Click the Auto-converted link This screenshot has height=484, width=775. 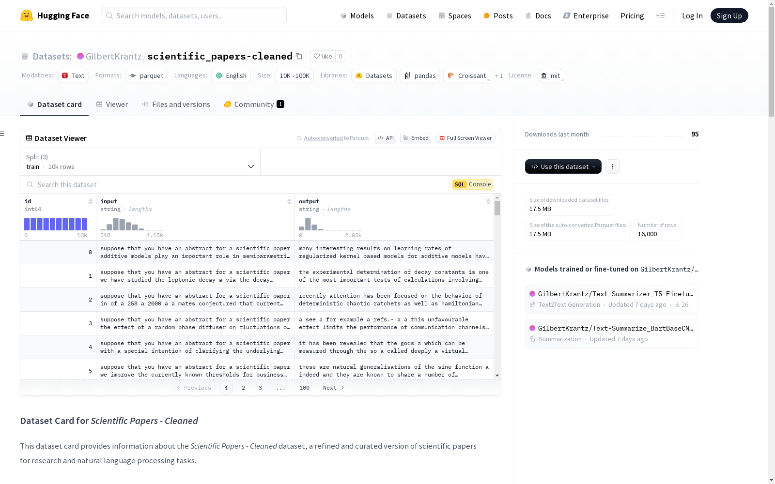tap(324, 138)
